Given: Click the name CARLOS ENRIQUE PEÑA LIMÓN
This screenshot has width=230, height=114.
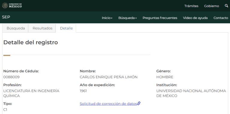Looking at the screenshot, I should (108, 77).
